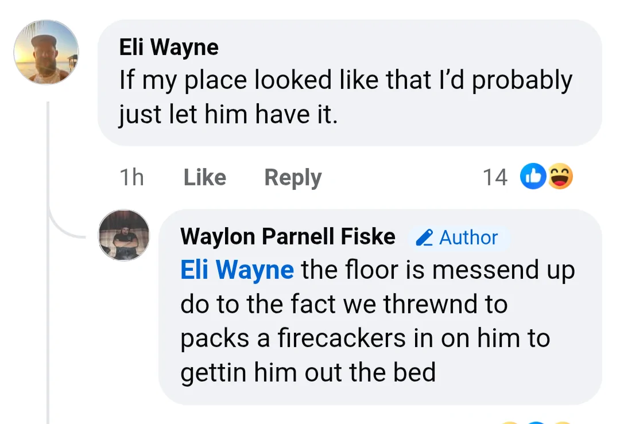This screenshot has width=620, height=424.
Task: Click the 'gettin him out the bed' line
Action: pyautogui.click(x=308, y=372)
